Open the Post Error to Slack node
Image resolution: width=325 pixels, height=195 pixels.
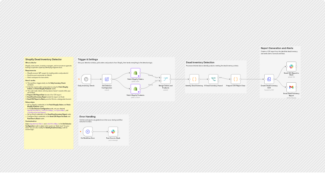(x=113, y=132)
